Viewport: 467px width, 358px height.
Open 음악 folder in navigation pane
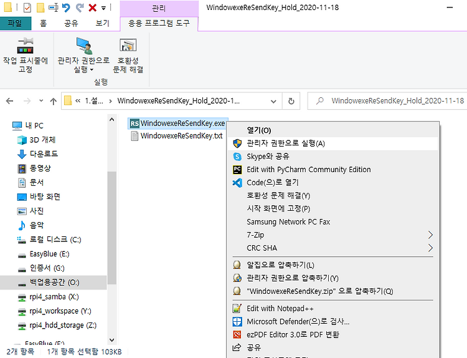point(31,226)
